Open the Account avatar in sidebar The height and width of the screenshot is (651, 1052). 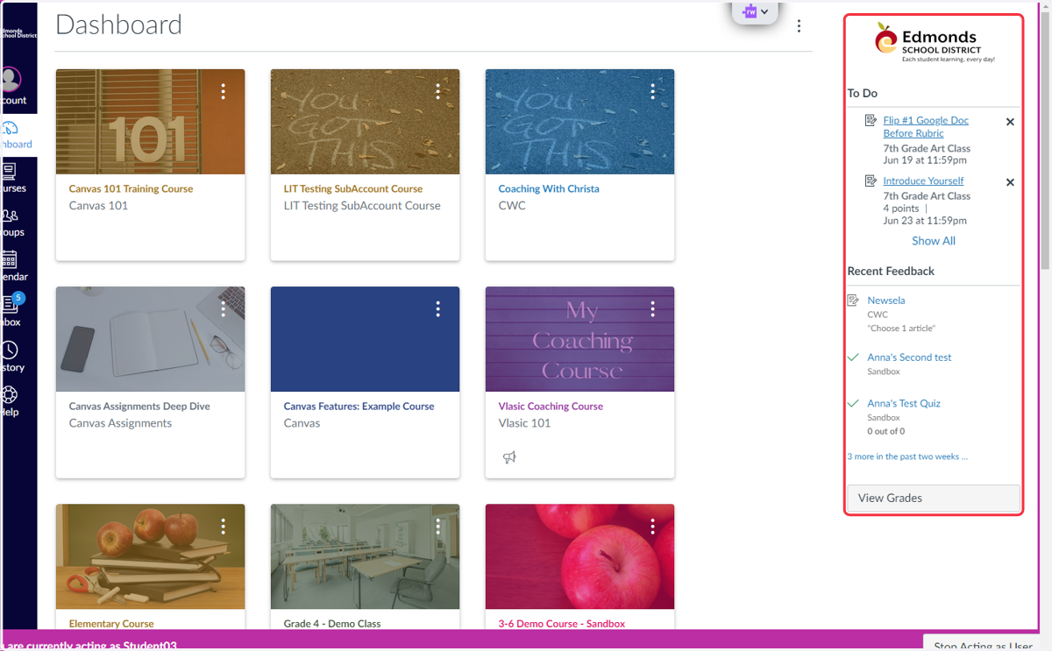(11, 80)
